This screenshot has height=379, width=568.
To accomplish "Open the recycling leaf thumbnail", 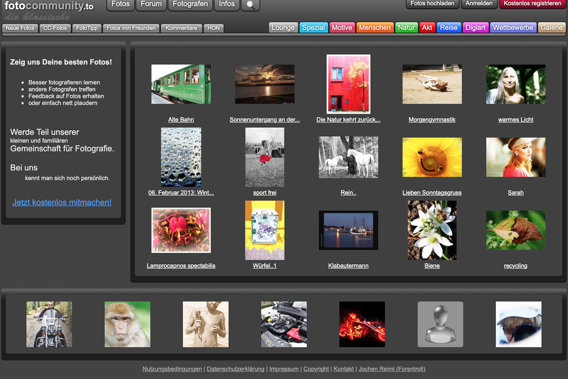I will click(x=516, y=230).
